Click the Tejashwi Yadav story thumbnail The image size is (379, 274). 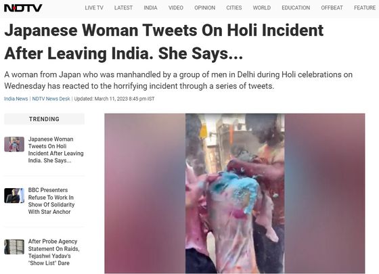click(14, 247)
